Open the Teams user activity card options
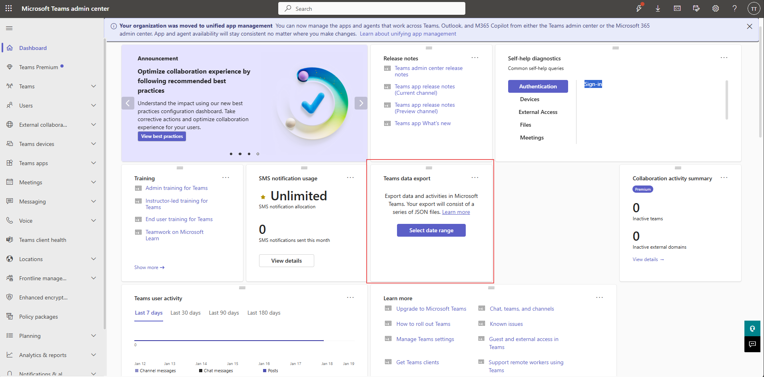Image resolution: width=764 pixels, height=377 pixels. [x=350, y=297]
